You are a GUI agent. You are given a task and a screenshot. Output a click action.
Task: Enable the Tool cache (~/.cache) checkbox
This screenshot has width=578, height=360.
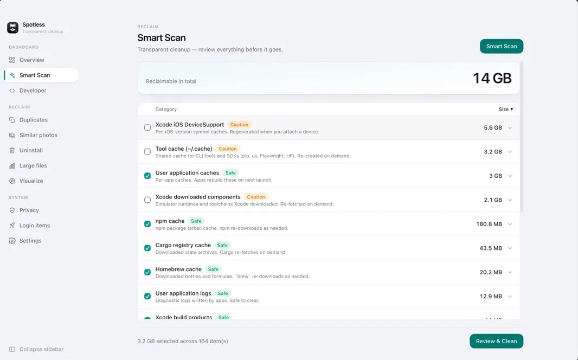[147, 152]
